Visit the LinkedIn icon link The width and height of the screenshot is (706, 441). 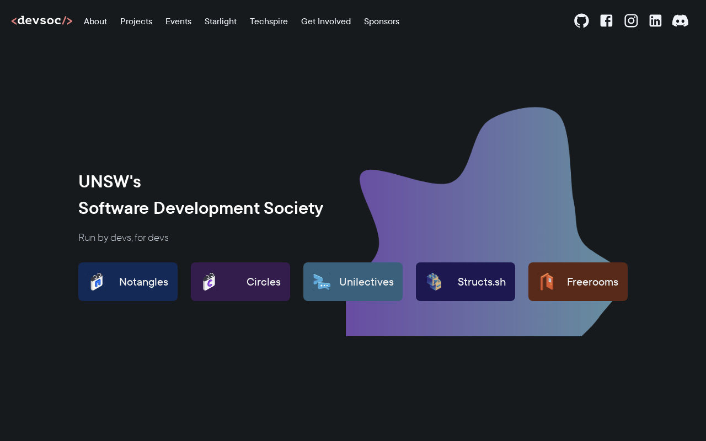[x=655, y=21]
